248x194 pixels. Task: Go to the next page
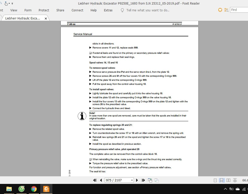tap(137, 180)
